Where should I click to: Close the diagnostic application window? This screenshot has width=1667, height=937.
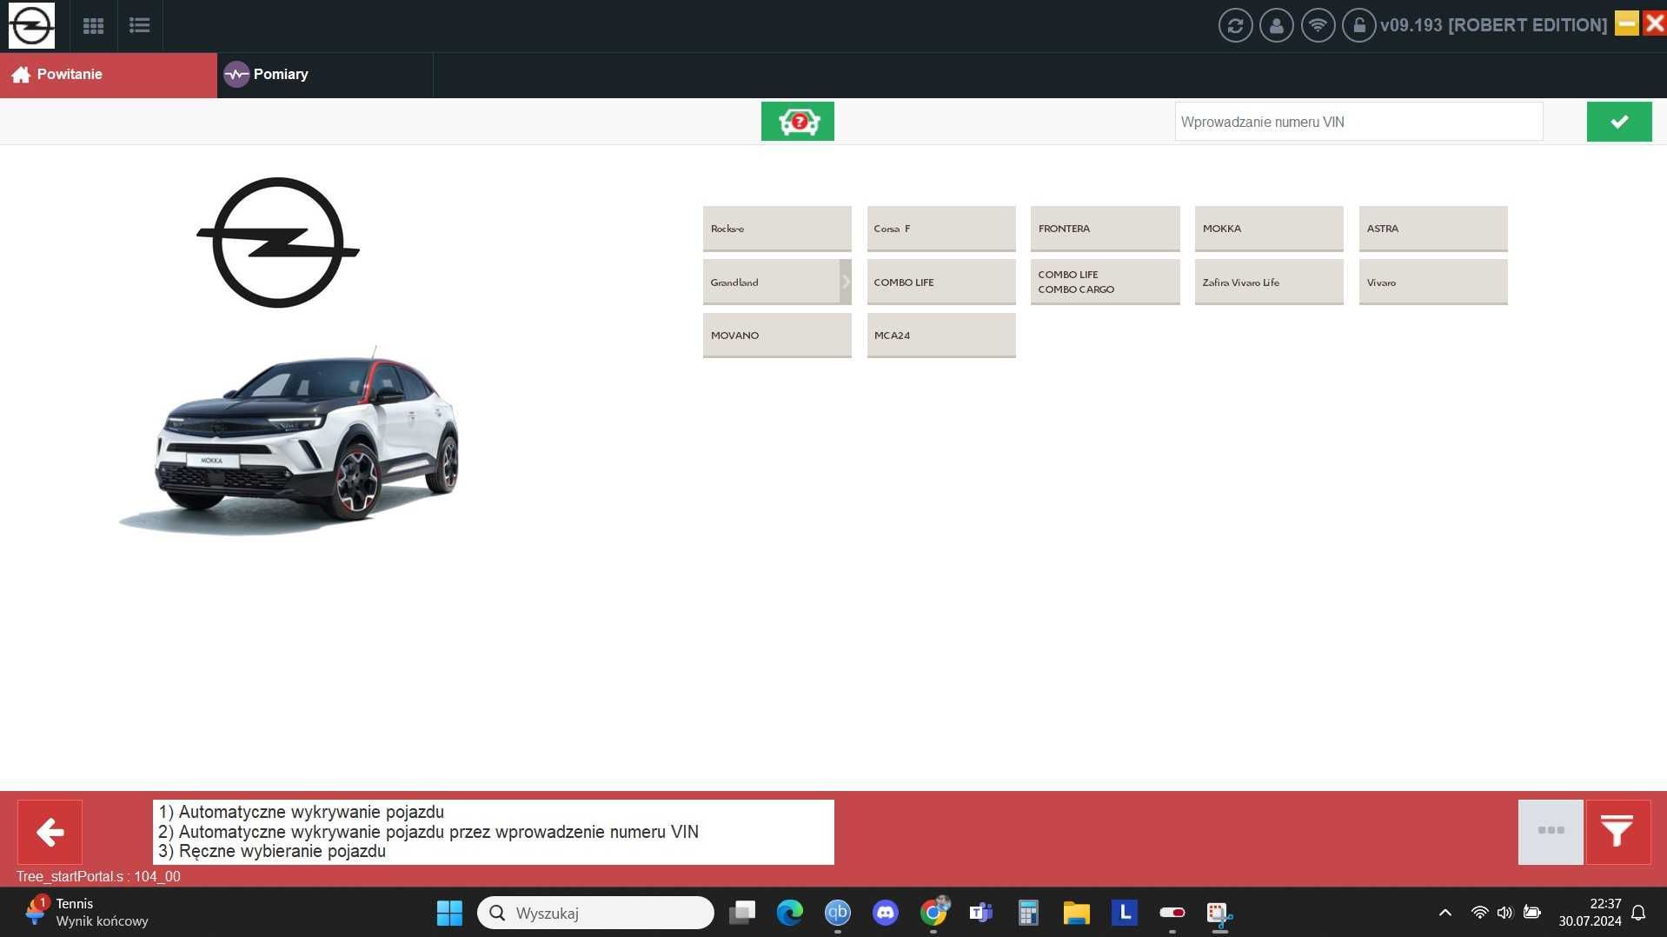click(1654, 23)
